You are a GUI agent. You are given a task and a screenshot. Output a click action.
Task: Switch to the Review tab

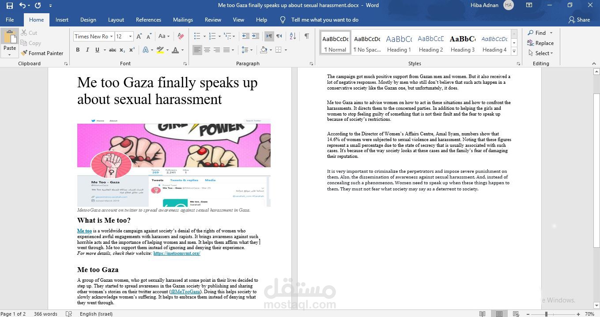point(213,19)
